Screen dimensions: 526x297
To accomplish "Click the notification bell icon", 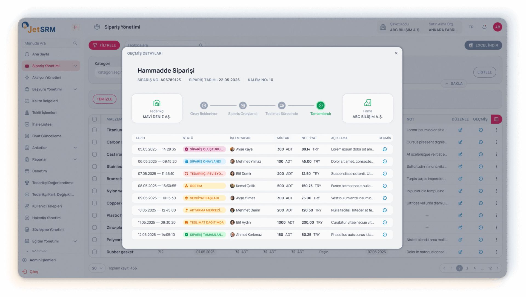I will [484, 27].
